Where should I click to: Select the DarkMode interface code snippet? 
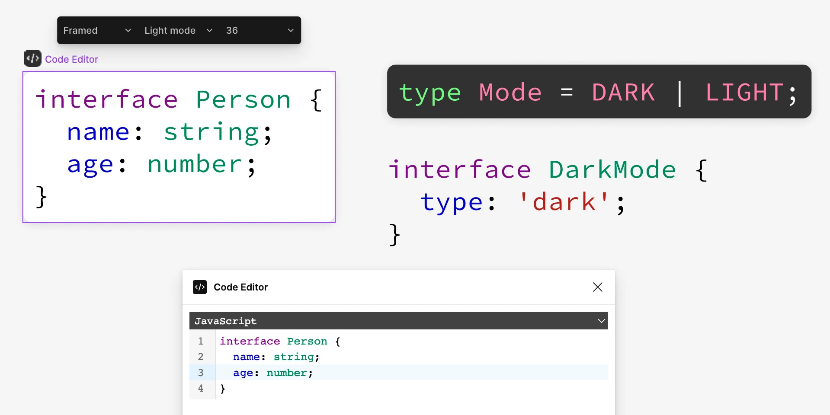click(548, 202)
